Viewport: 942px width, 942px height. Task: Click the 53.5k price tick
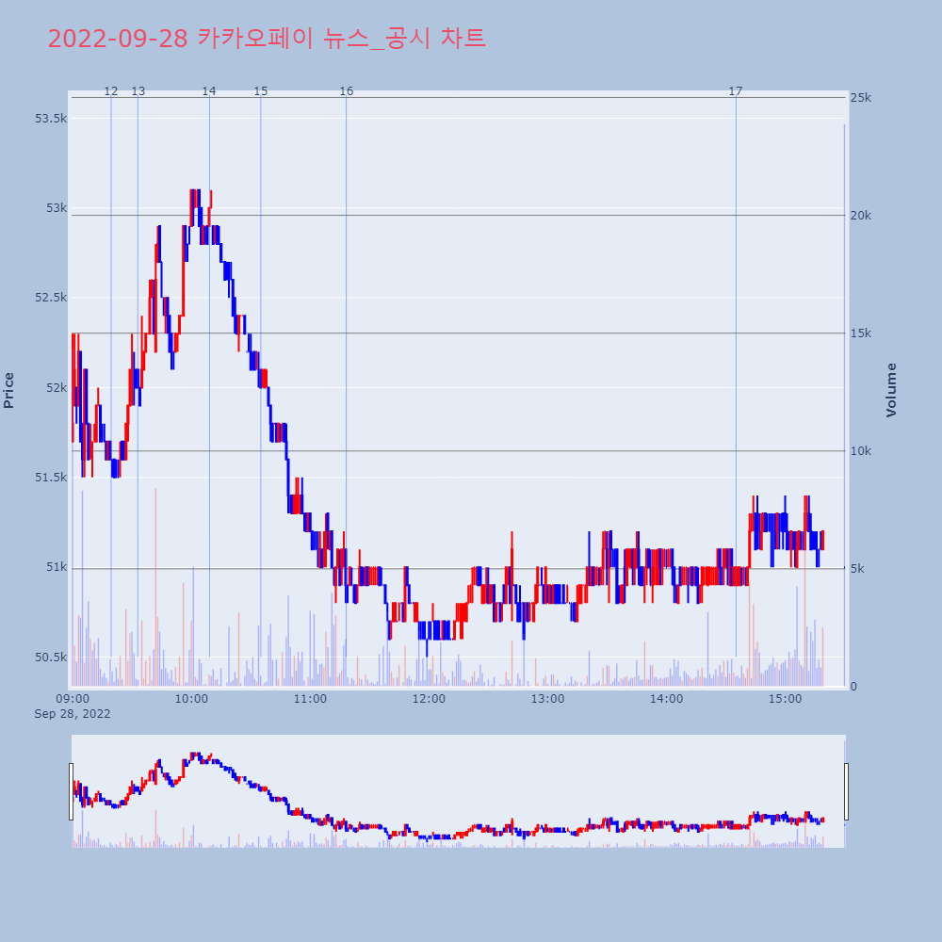pyautogui.click(x=51, y=119)
